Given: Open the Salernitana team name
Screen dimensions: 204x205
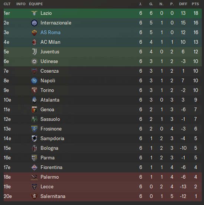Looking at the screenshot, I should coord(53,196).
